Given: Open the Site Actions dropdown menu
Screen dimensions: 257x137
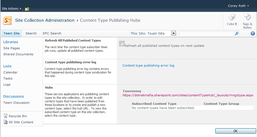Looking at the screenshot, I should [12, 9].
